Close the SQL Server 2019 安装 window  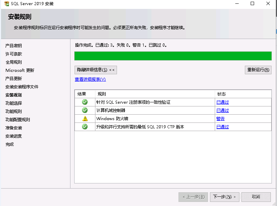(x=268, y=3)
